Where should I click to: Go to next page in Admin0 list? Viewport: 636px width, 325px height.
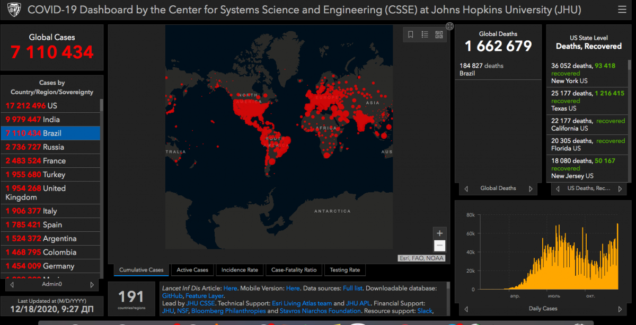[x=92, y=285]
